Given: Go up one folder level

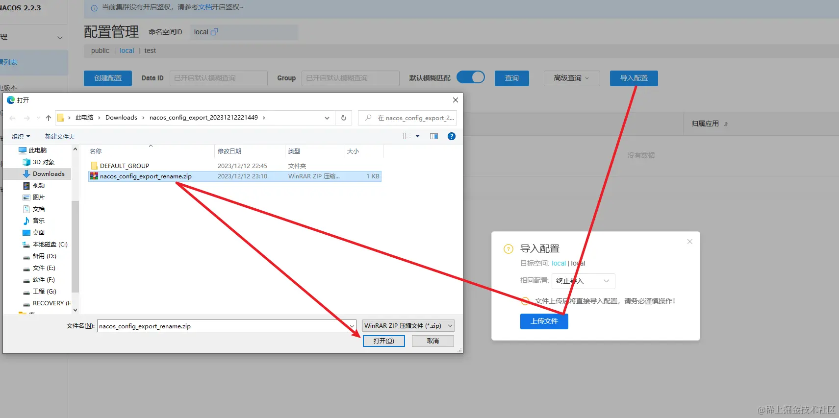Looking at the screenshot, I should tap(49, 118).
